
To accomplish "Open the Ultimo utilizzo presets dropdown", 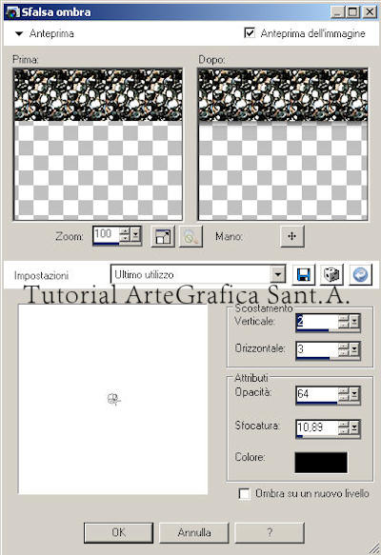I will [278, 274].
